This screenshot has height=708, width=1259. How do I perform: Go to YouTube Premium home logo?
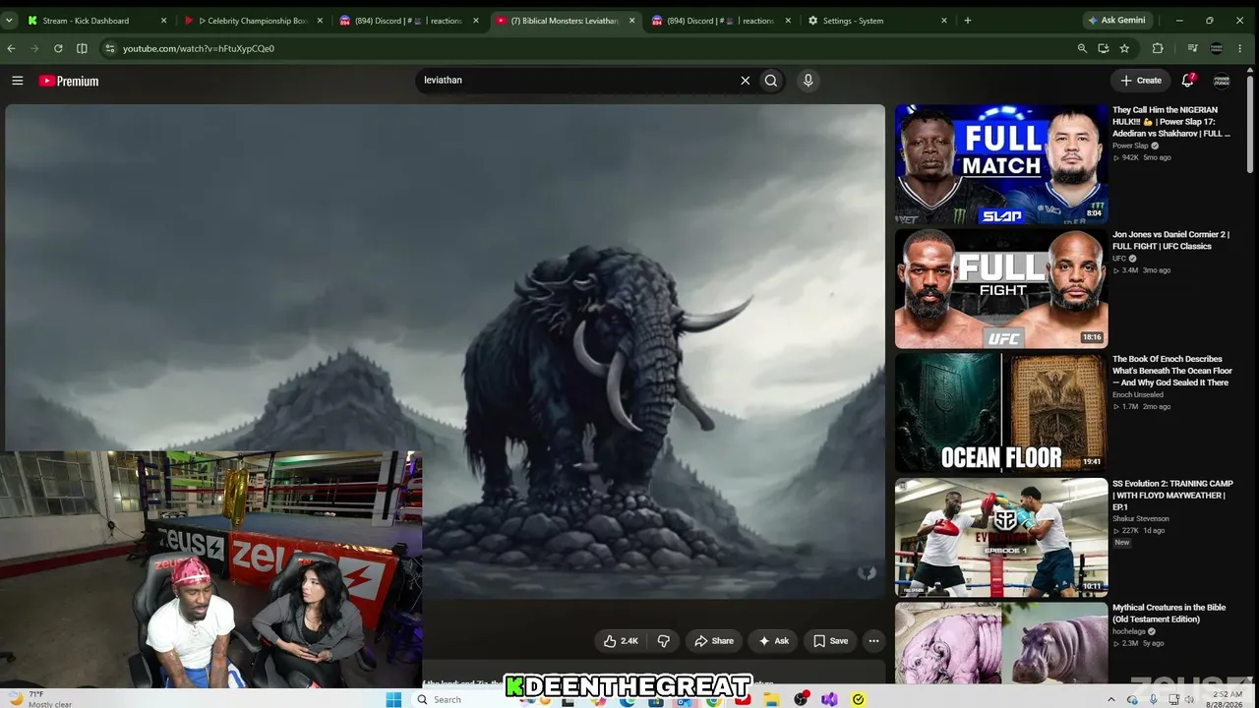coord(69,81)
